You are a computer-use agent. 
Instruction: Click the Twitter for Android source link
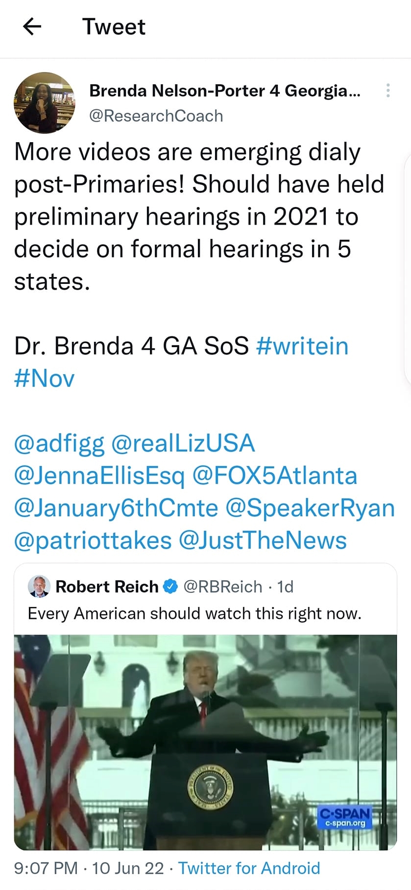(249, 868)
